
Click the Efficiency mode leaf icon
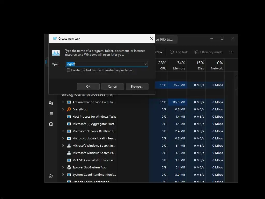pyautogui.click(x=196, y=52)
